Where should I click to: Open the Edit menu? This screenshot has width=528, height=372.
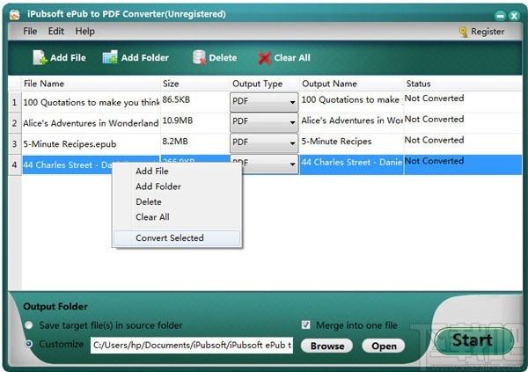coord(56,32)
